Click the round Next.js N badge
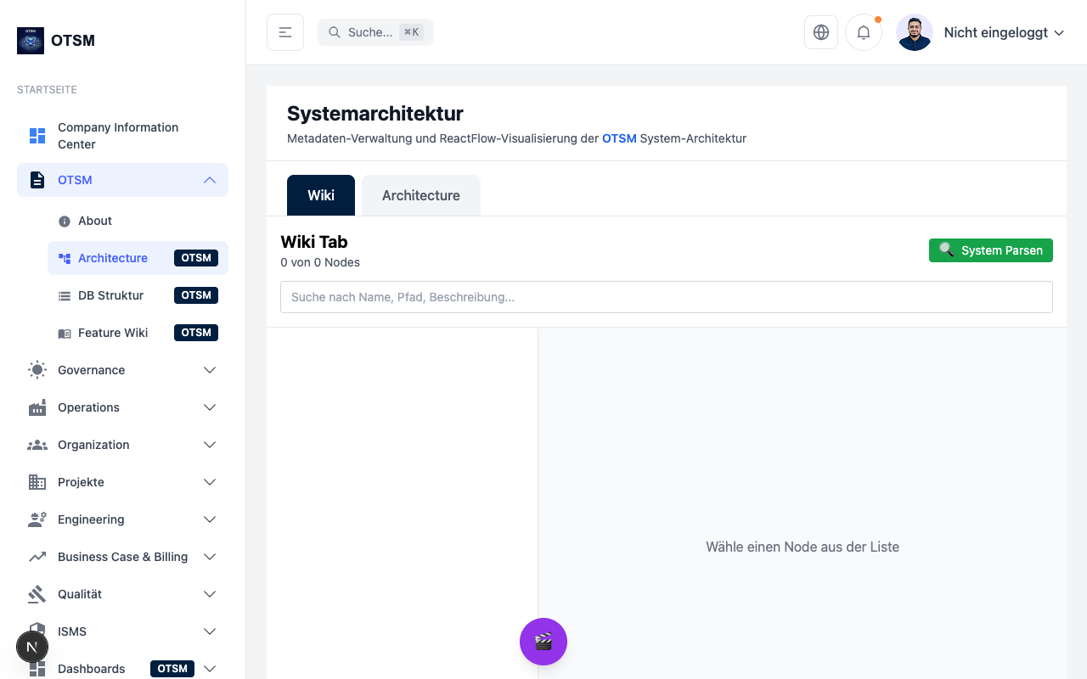The width and height of the screenshot is (1087, 679). pyautogui.click(x=32, y=647)
